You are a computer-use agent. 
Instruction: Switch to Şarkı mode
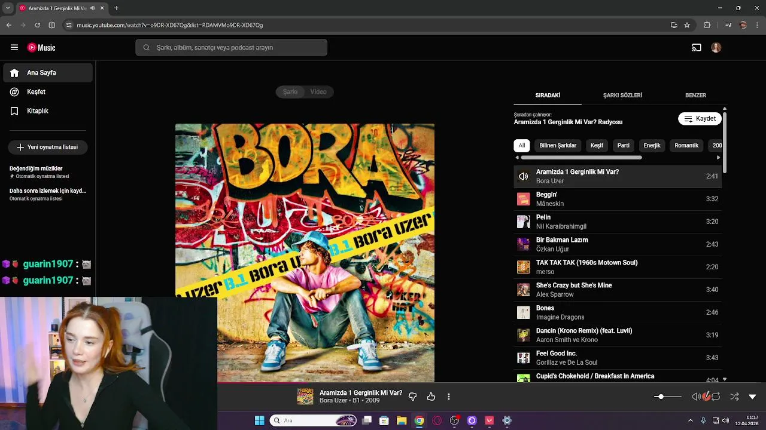[x=290, y=91]
